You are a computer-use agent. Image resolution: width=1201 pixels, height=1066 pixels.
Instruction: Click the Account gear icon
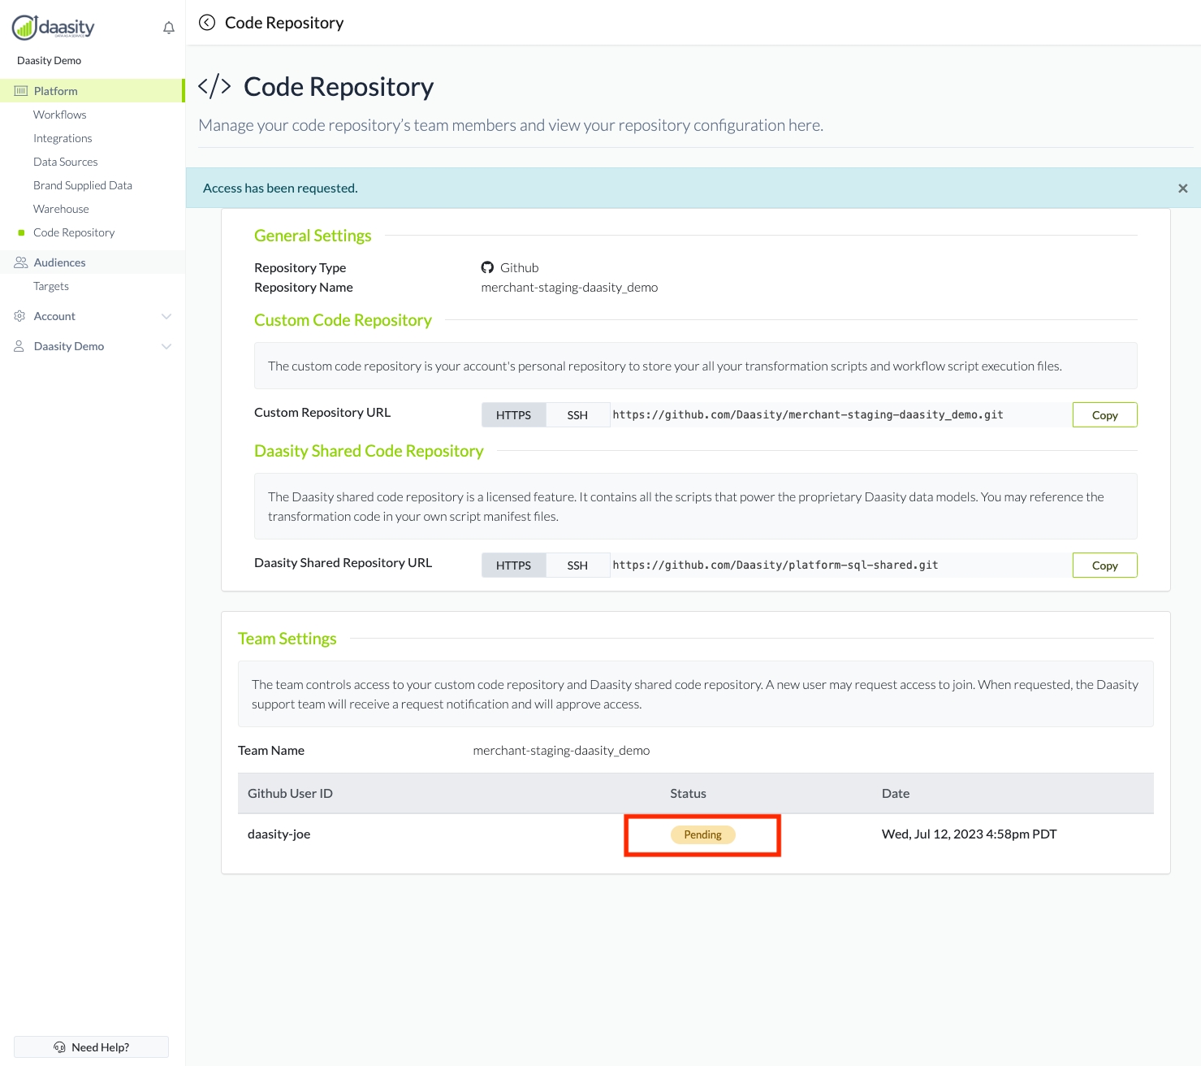click(19, 316)
